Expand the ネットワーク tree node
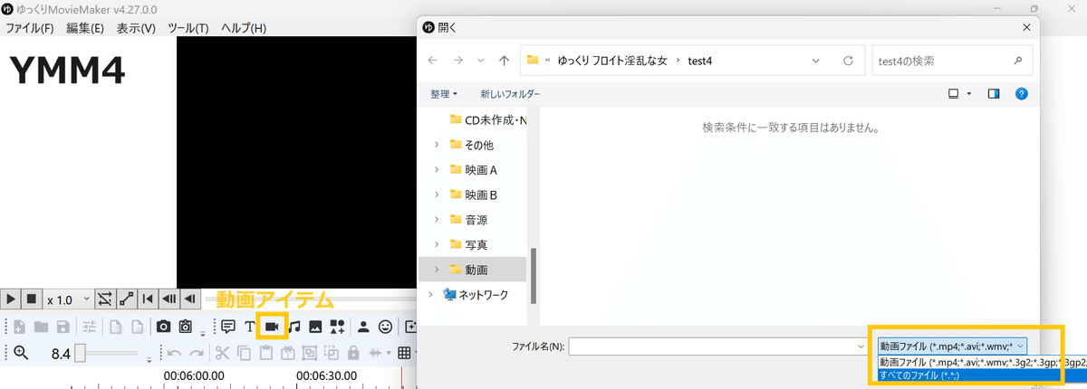The image size is (1087, 389). (429, 294)
